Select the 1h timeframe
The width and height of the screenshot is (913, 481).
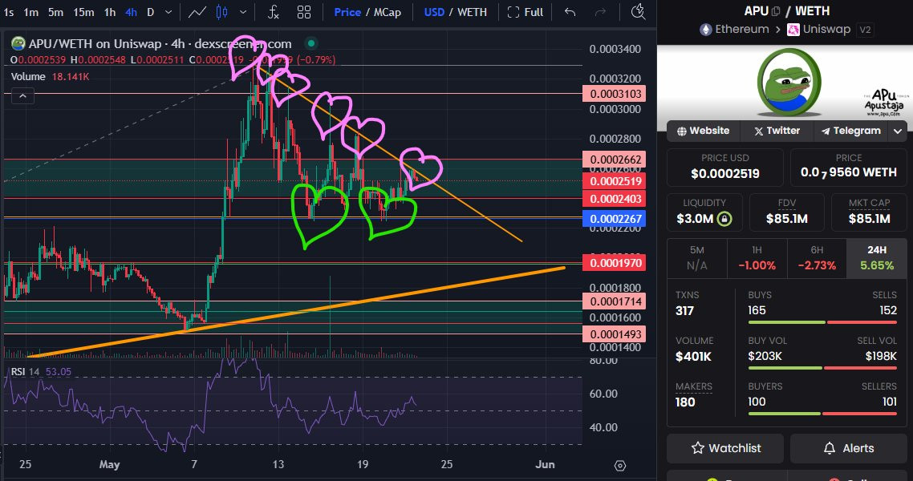(x=109, y=12)
